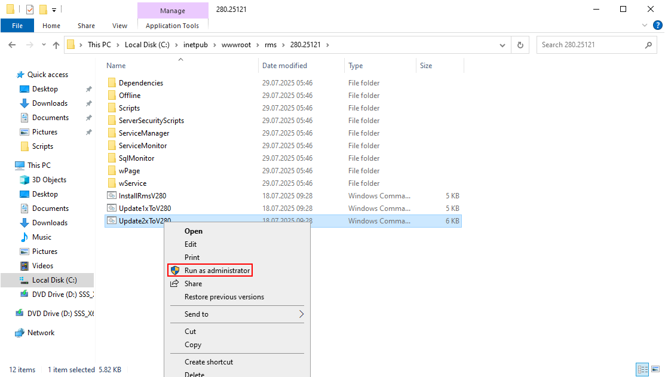Sort by the Name column header
The height and width of the screenshot is (377, 665).
[116, 66]
